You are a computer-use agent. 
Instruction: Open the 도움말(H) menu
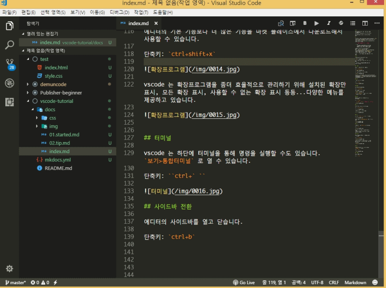163,13
